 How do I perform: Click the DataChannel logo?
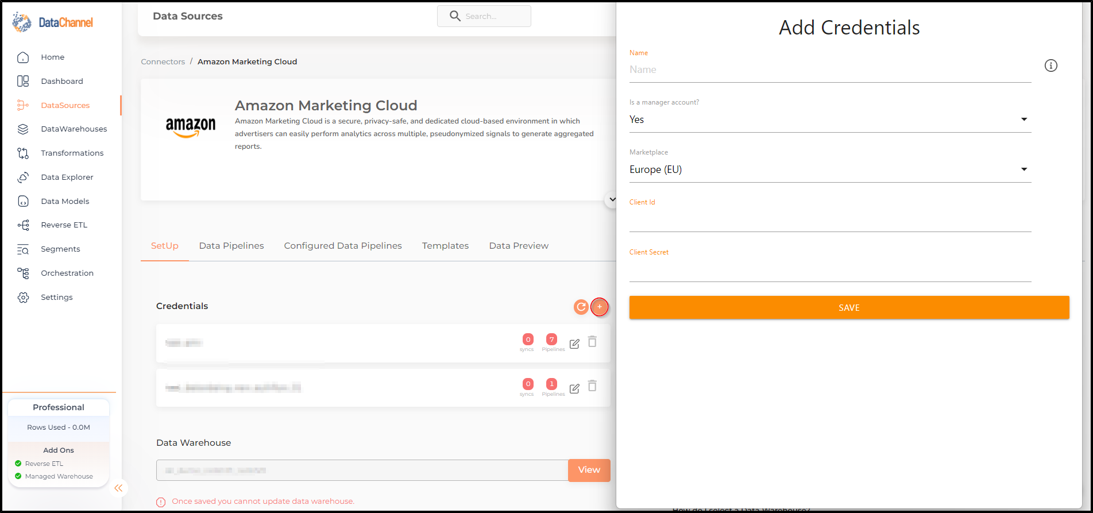52,22
